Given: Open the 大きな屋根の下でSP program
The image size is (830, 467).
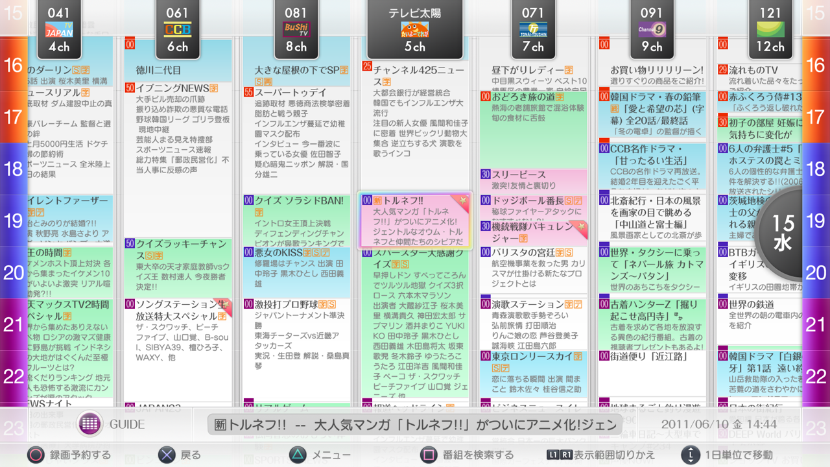Looking at the screenshot, I should point(296,63).
